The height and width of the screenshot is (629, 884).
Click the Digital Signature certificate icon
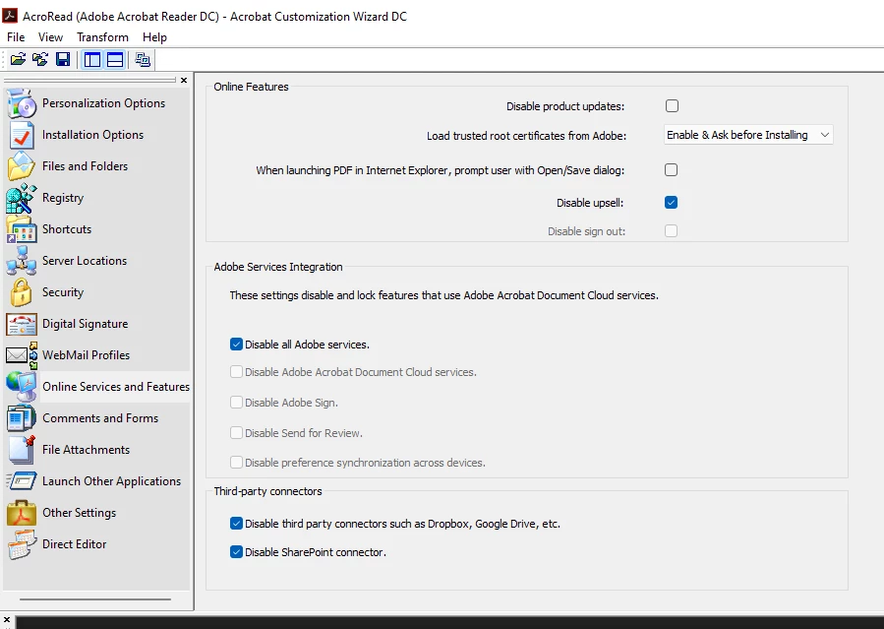tap(22, 324)
